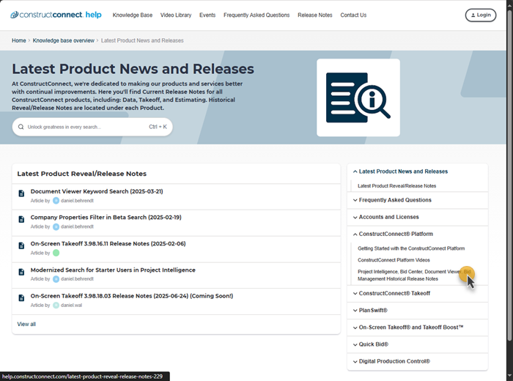Click document icon beside On-Screen Takeoff 3.98.18.03 article

(x=21, y=298)
